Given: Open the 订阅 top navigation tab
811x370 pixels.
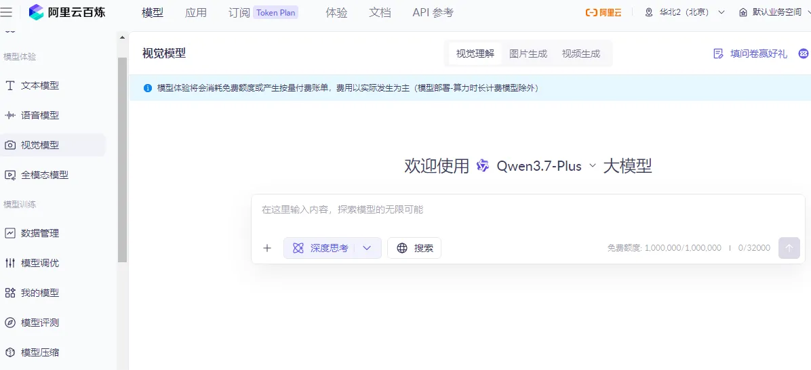Looking at the screenshot, I should coord(239,12).
